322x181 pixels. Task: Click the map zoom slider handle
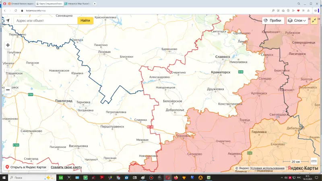[x=8, y=70]
